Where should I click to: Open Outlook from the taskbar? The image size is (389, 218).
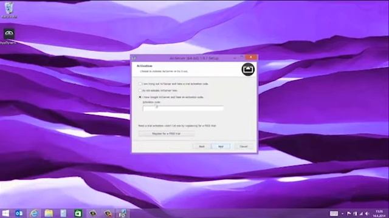19,213
